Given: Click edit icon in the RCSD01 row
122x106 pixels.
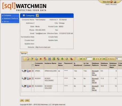Looking at the screenshot, I should [x=25, y=78].
